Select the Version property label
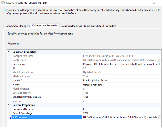The width and height of the screenshot is (163, 128). point(16,101)
